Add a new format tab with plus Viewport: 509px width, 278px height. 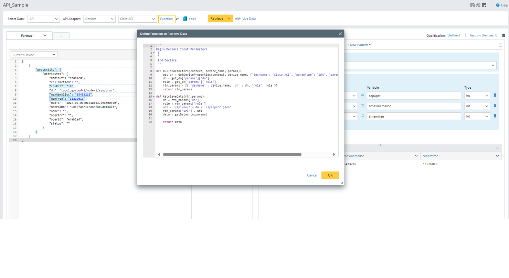(x=61, y=36)
